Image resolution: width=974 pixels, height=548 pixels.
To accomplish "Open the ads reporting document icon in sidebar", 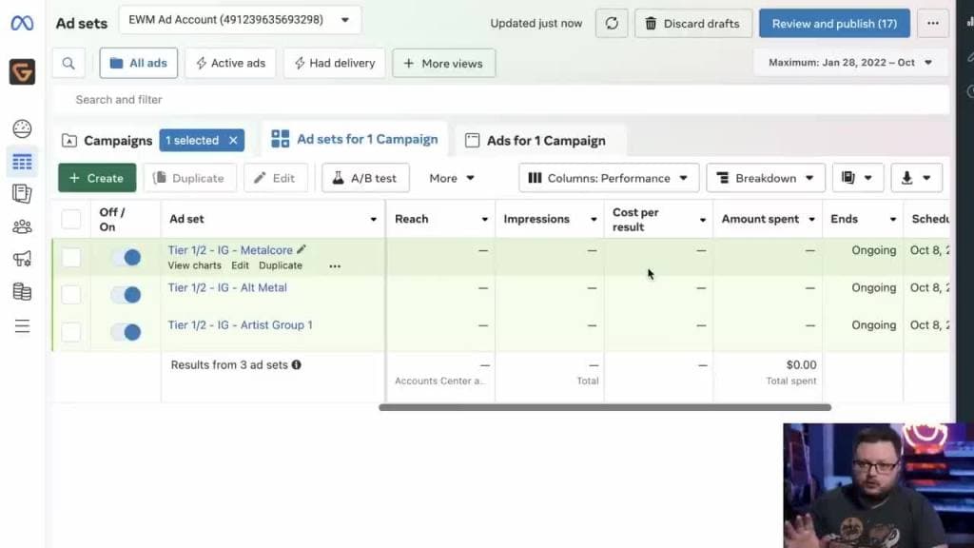I will click(x=22, y=194).
